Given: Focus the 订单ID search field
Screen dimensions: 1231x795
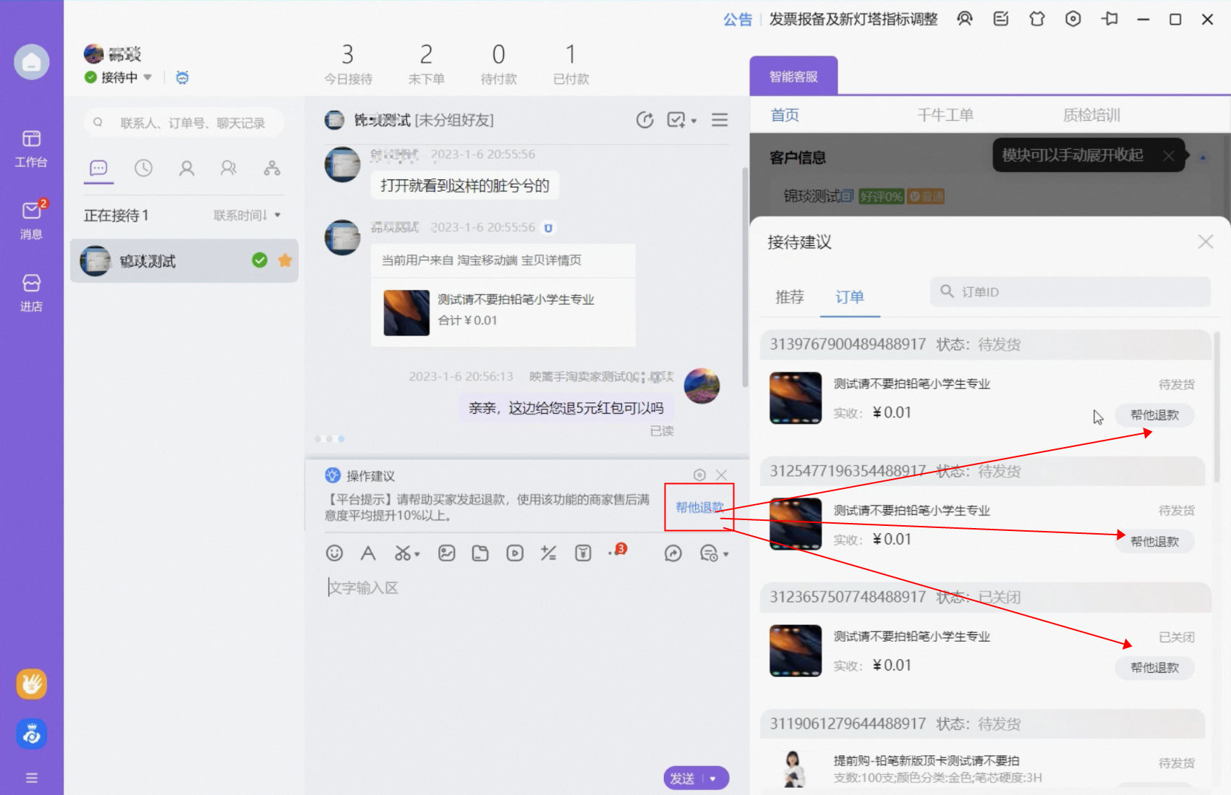Looking at the screenshot, I should pyautogui.click(x=1070, y=292).
